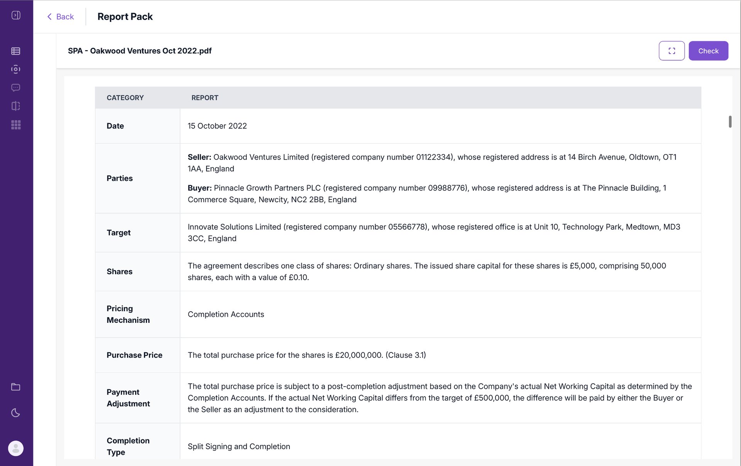Click the Pricing Mechanism category label
The height and width of the screenshot is (466, 741).
pyautogui.click(x=128, y=314)
